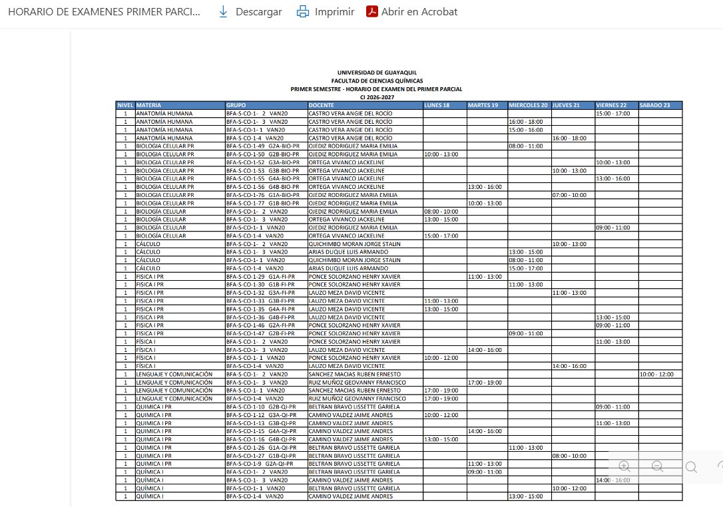This screenshot has height=507, width=723.
Task: Print the document with Imprimir
Action: (326, 12)
